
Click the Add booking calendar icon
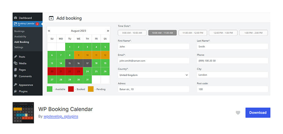(51, 18)
